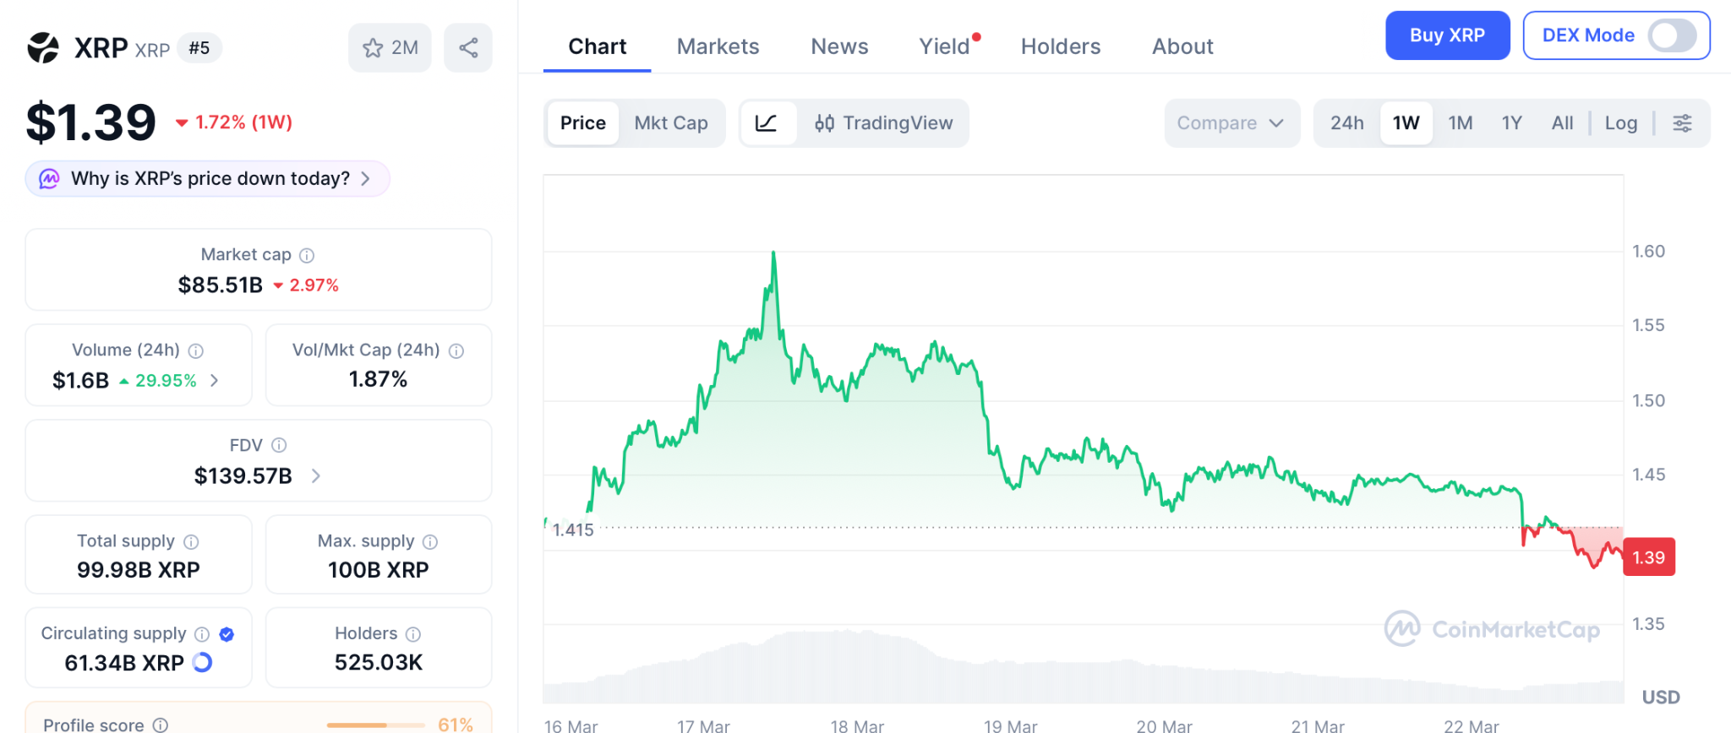The height and width of the screenshot is (733, 1731).
Task: Click the FDV info icon
Action: 279,445
